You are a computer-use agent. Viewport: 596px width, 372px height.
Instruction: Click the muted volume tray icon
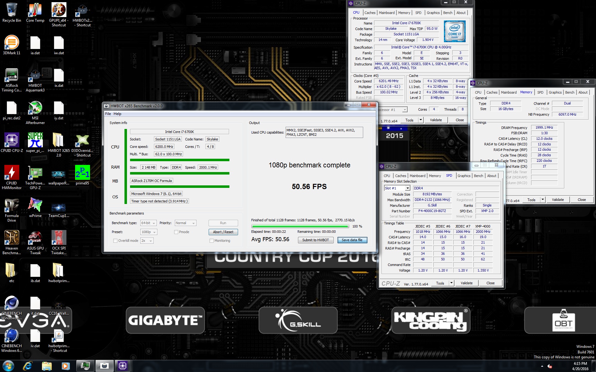[x=550, y=366]
